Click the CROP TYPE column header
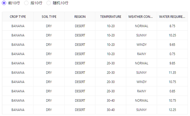The image size is (190, 116). pos(18,16)
